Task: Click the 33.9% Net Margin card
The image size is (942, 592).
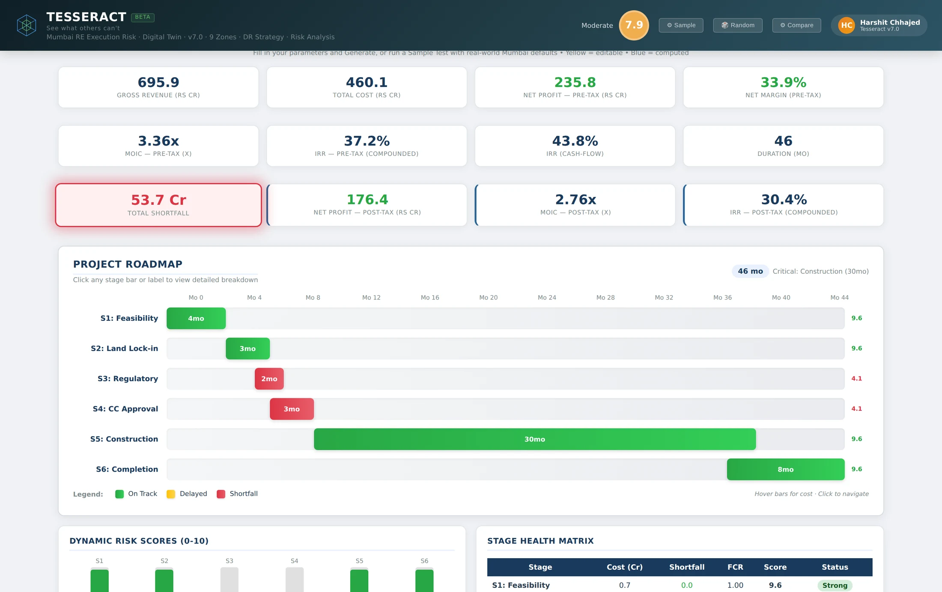Action: click(783, 87)
